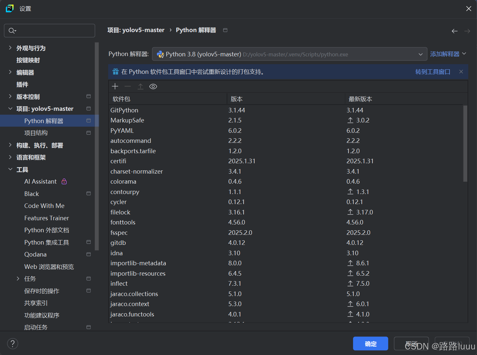The width and height of the screenshot is (477, 355).
Task: Click the 软件包 column header
Action: [168, 99]
